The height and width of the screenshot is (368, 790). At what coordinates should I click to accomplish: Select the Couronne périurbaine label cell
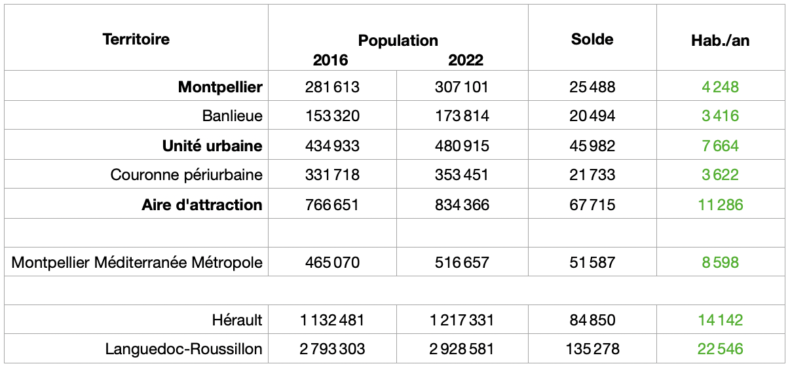[187, 175]
